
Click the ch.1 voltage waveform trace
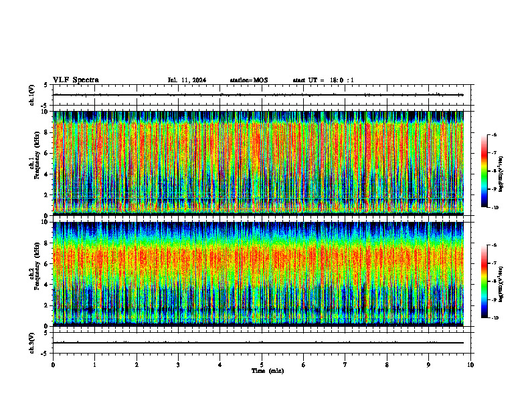click(x=258, y=95)
